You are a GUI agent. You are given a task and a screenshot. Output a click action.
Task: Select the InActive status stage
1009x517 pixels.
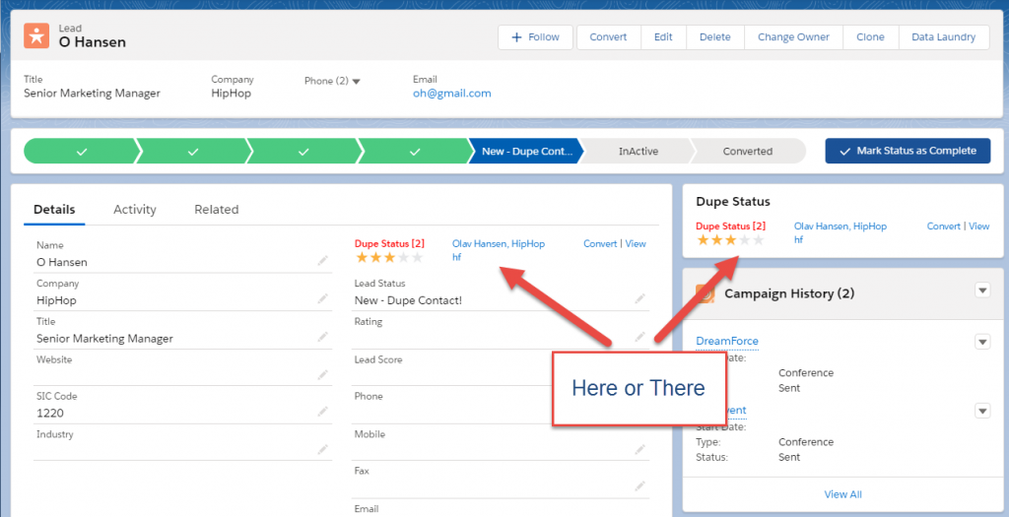point(638,152)
